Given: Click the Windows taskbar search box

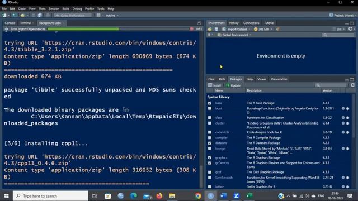Looking at the screenshot, I should [x=50, y=196].
